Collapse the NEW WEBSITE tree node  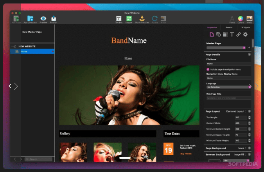click(12, 46)
